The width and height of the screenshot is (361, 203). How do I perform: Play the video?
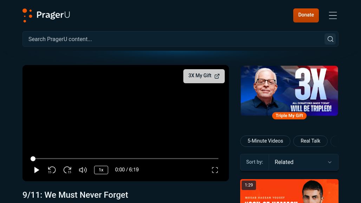[x=37, y=170]
